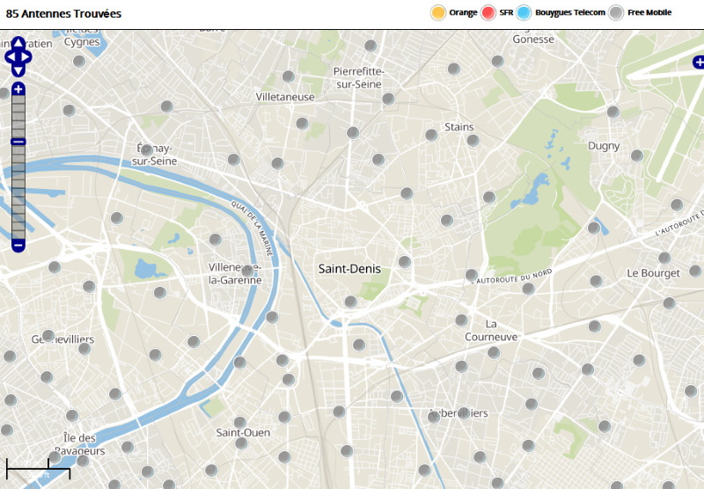The height and width of the screenshot is (489, 704).
Task: Select the SFR operator label
Action: coord(506,12)
